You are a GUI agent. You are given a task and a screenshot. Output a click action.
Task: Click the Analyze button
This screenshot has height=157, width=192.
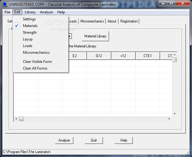[x=64, y=140]
